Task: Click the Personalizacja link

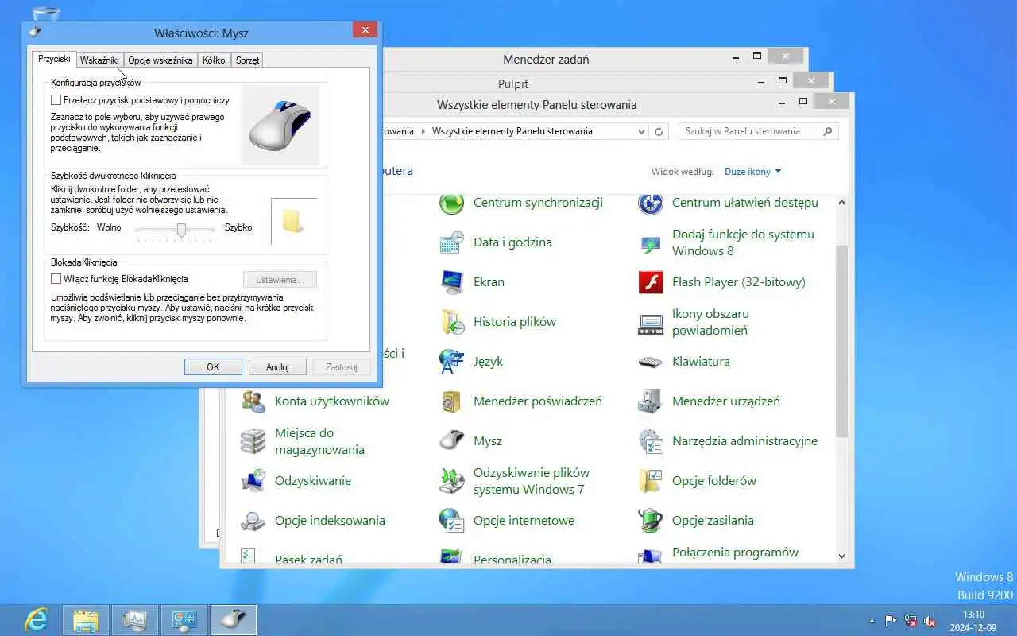Action: coord(512,560)
